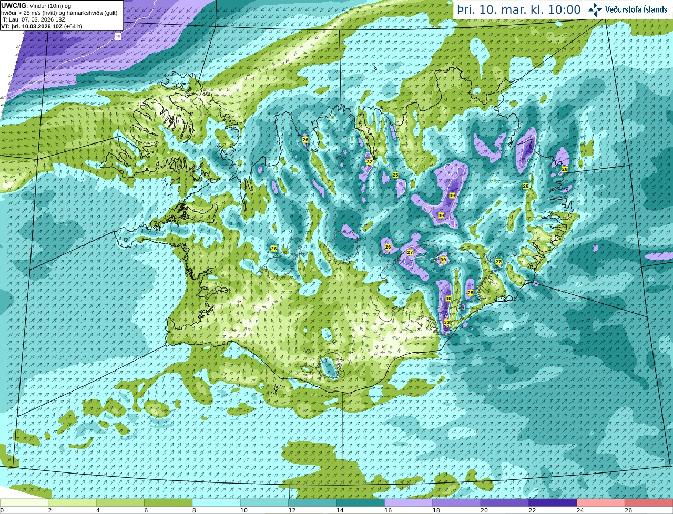Pick the pale yellow 0–2 m/s swatch
Screen dimensions: 673x514
tap(24, 502)
